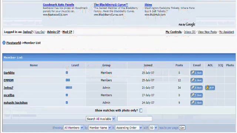
Task: Click the '21-July 07' joined date
Action: pyautogui.click(x=148, y=88)
